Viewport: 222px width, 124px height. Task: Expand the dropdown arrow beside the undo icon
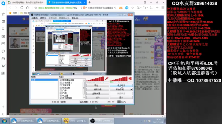pyautogui.click(x=147, y=8)
